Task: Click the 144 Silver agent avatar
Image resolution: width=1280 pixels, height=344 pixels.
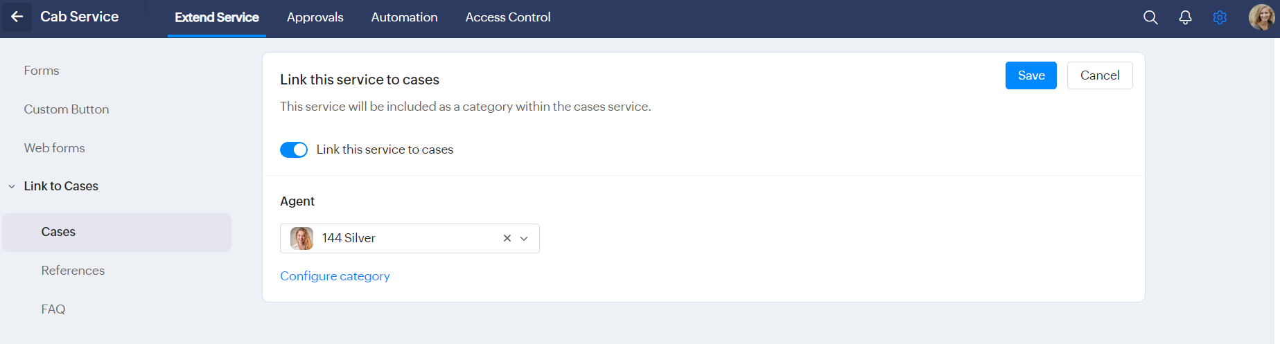Action: (x=301, y=238)
